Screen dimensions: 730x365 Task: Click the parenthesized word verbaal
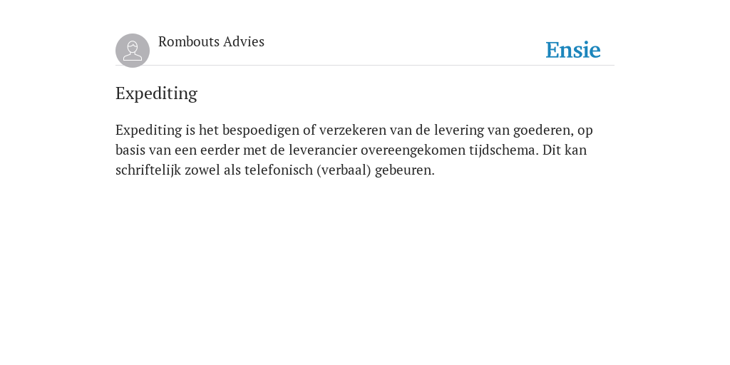click(x=344, y=170)
